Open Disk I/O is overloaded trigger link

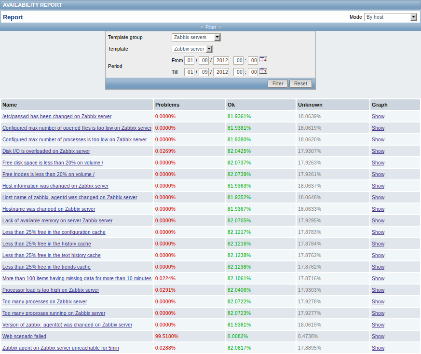(46, 151)
